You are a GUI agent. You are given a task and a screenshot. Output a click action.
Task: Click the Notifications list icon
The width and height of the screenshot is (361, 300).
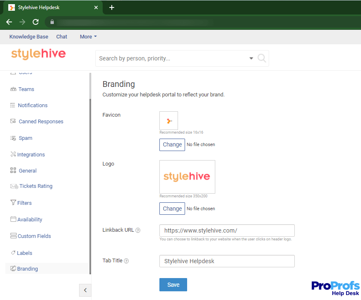13,105
